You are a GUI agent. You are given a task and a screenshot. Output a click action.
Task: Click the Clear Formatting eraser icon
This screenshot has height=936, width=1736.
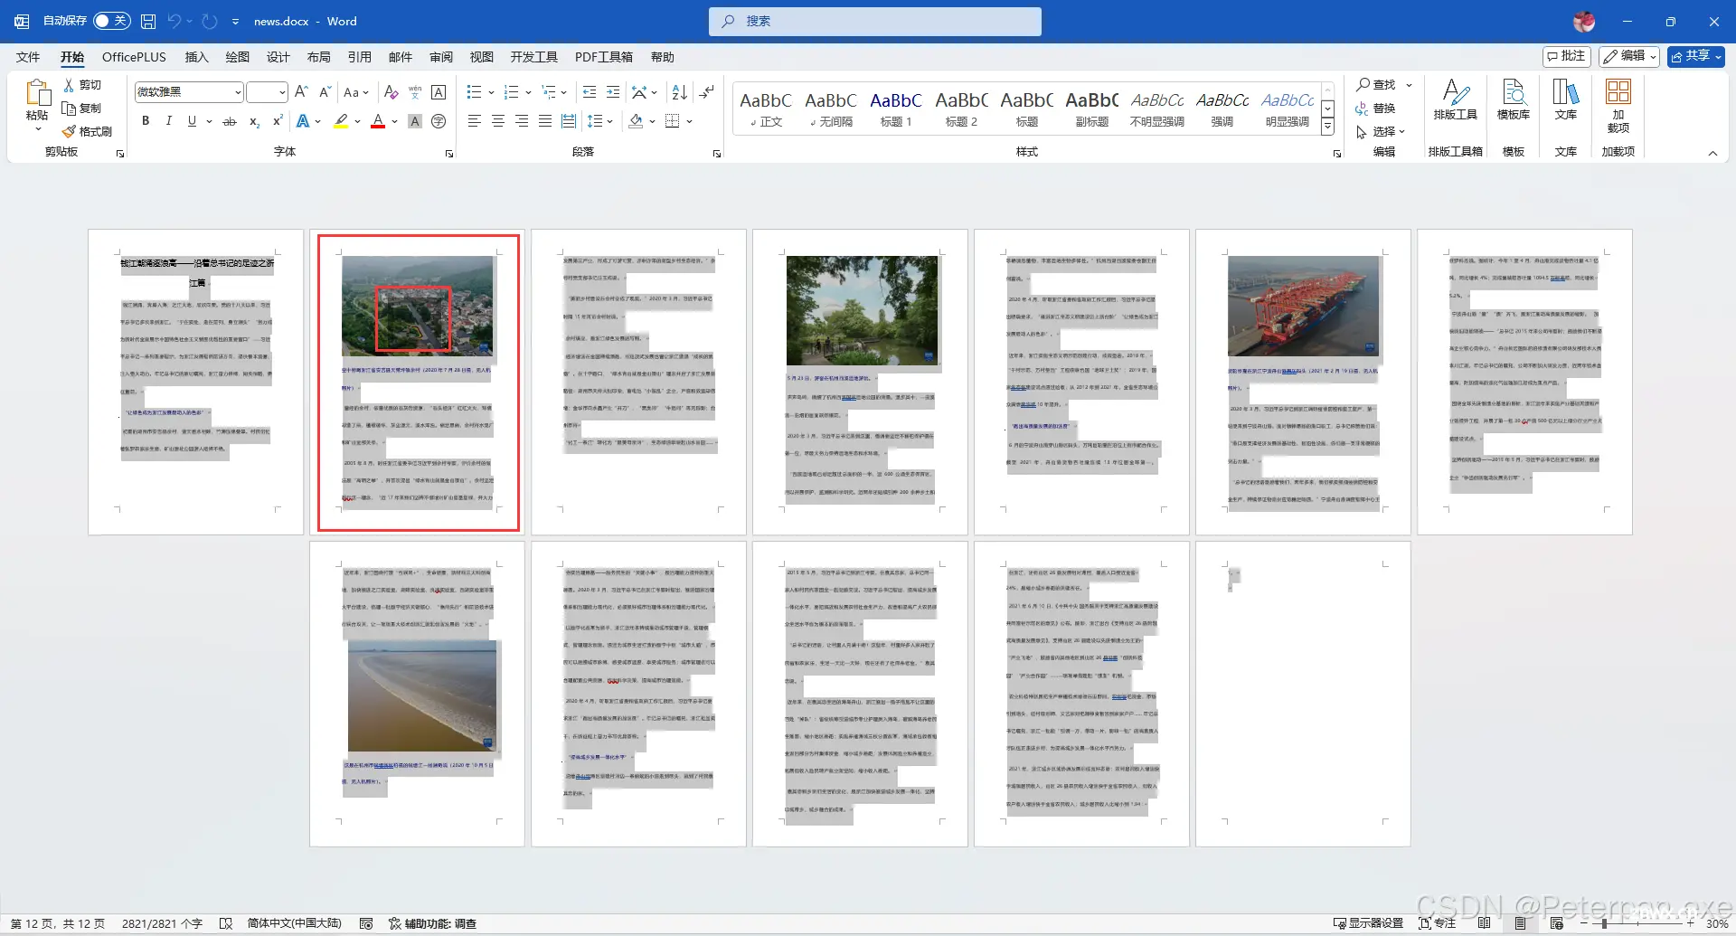[x=391, y=92]
